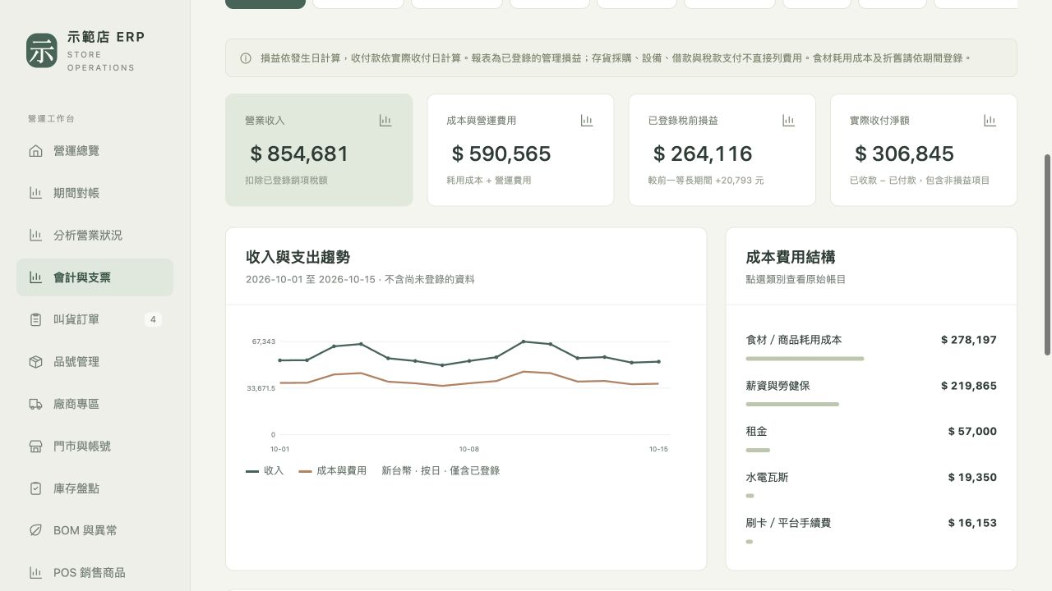
Task: Click the 品號管理 box icon
Action: coord(35,362)
